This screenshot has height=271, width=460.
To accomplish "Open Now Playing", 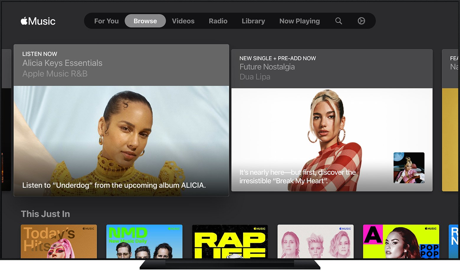I will [299, 21].
